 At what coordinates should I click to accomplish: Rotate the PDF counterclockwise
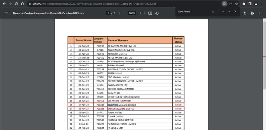click(157, 13)
